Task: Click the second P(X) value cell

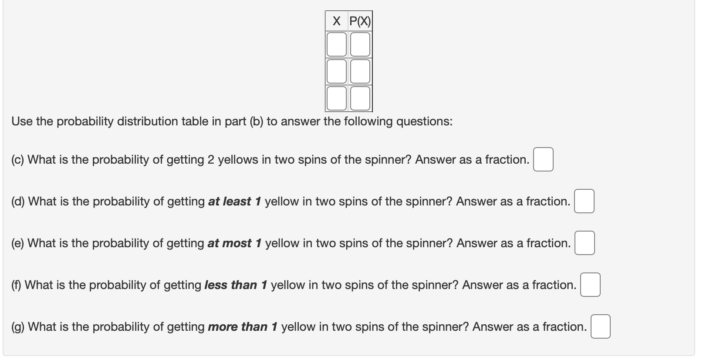Action: click(x=360, y=71)
